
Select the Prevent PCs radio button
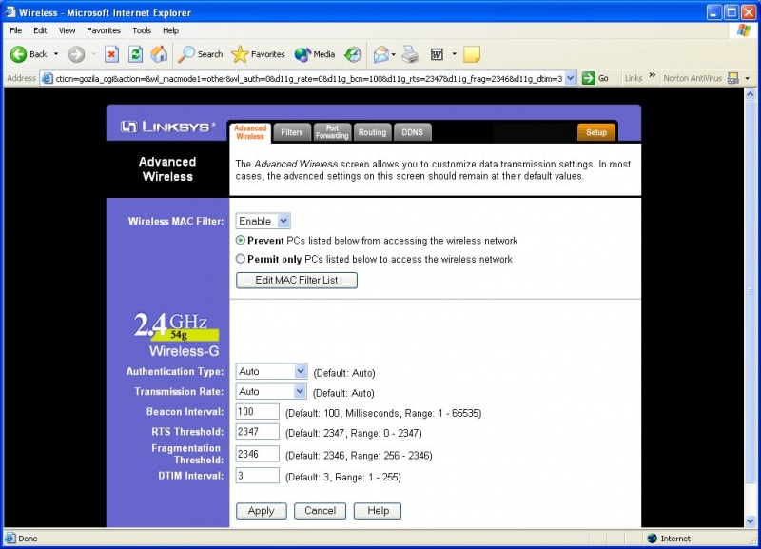pyautogui.click(x=242, y=241)
